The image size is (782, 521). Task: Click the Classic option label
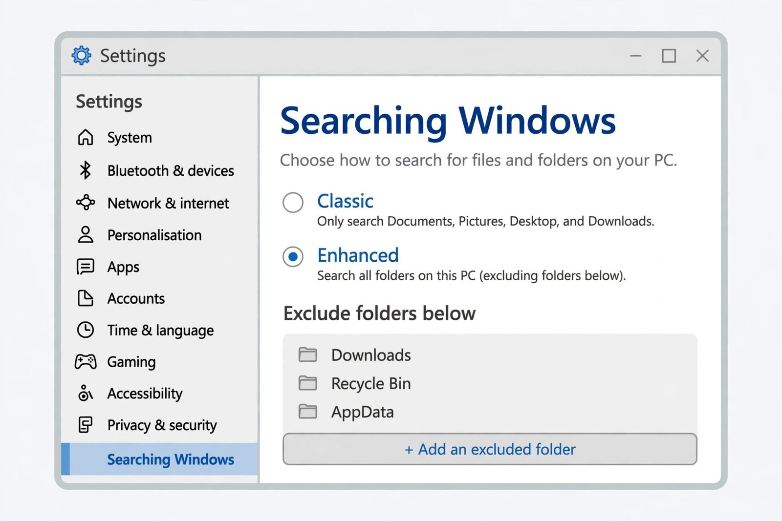click(x=345, y=201)
